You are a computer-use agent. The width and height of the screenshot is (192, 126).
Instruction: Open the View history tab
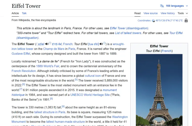click(167, 13)
